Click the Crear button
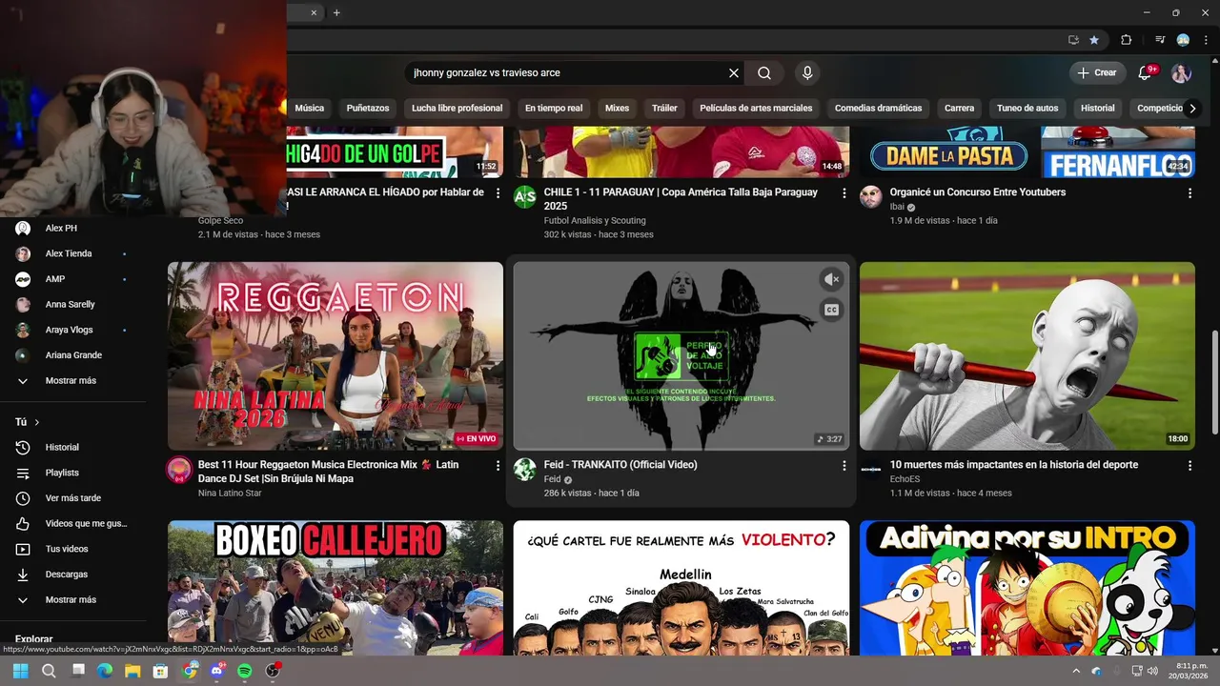Viewport: 1220px width, 686px height. tap(1097, 72)
